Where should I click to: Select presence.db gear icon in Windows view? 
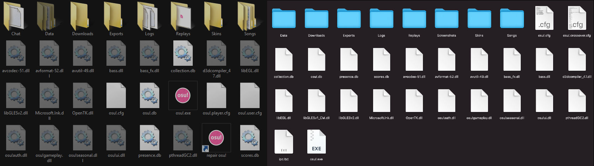150,138
